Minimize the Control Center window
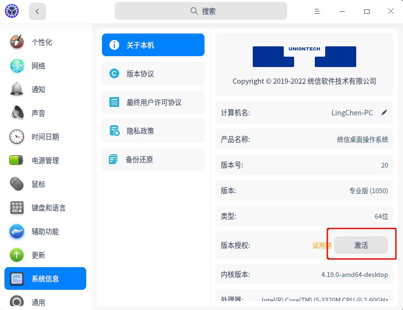This screenshot has height=310, width=403. pyautogui.click(x=342, y=11)
